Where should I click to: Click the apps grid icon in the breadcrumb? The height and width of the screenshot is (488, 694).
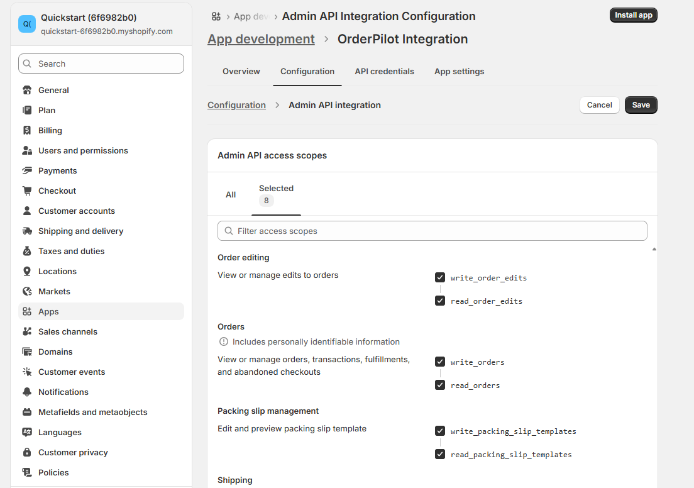click(x=216, y=16)
